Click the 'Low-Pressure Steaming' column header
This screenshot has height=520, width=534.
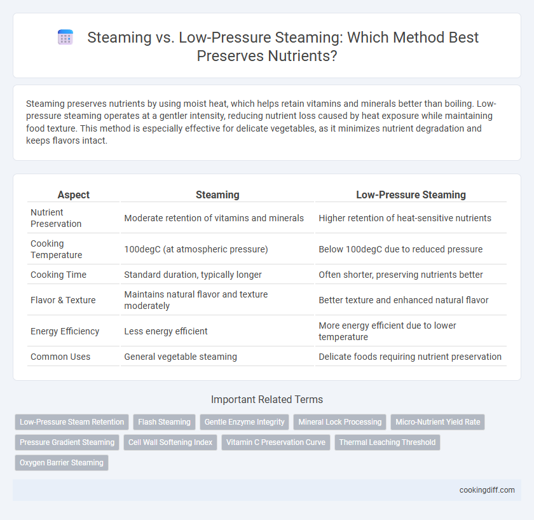coord(411,195)
